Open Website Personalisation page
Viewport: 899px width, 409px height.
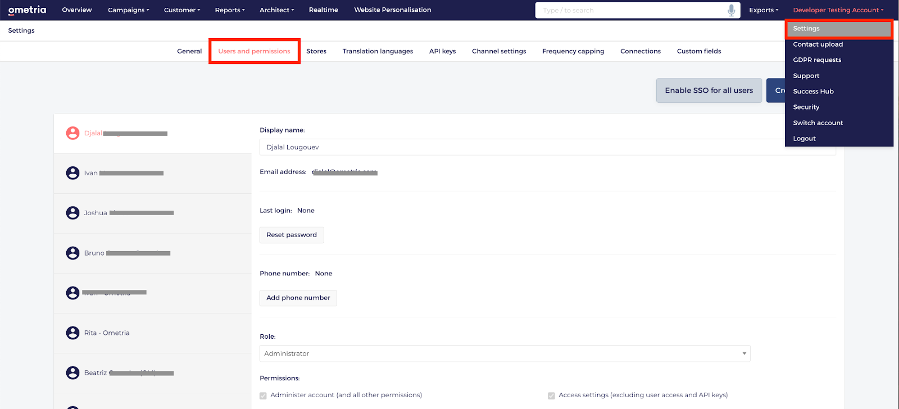(393, 10)
